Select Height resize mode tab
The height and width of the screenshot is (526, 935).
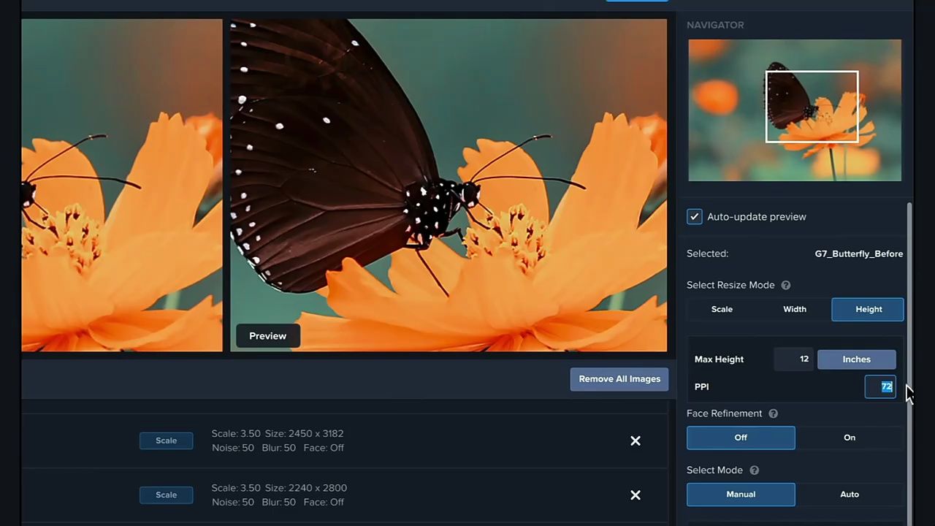pyautogui.click(x=868, y=309)
